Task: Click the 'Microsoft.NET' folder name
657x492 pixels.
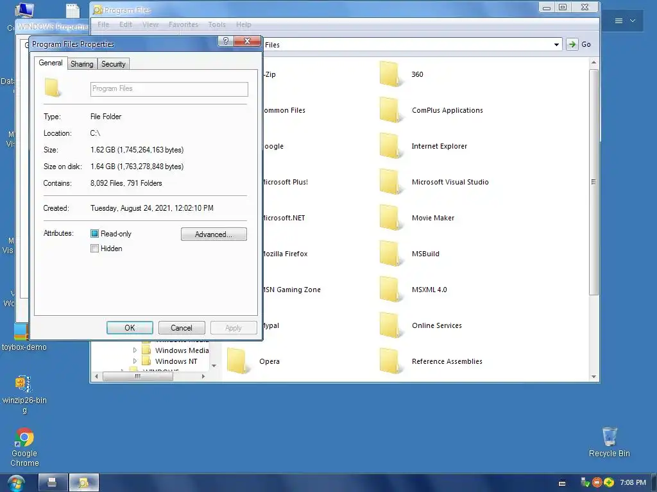Action: [284, 218]
